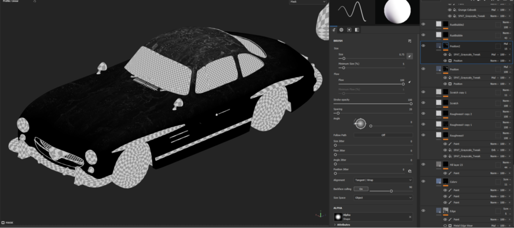Viewport: 514px width, 228px height.
Task: Toggle visibility of the Scratch layer
Action: [x=423, y=103]
